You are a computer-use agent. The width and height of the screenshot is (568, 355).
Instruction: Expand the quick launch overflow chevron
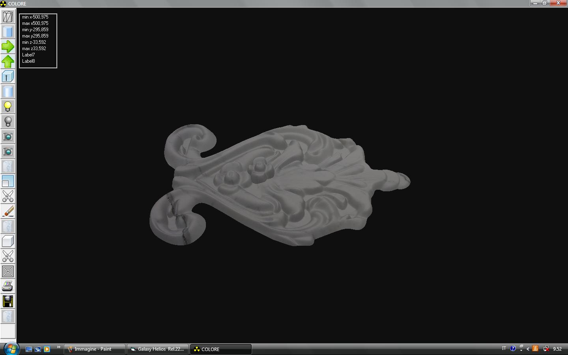[x=58, y=347]
